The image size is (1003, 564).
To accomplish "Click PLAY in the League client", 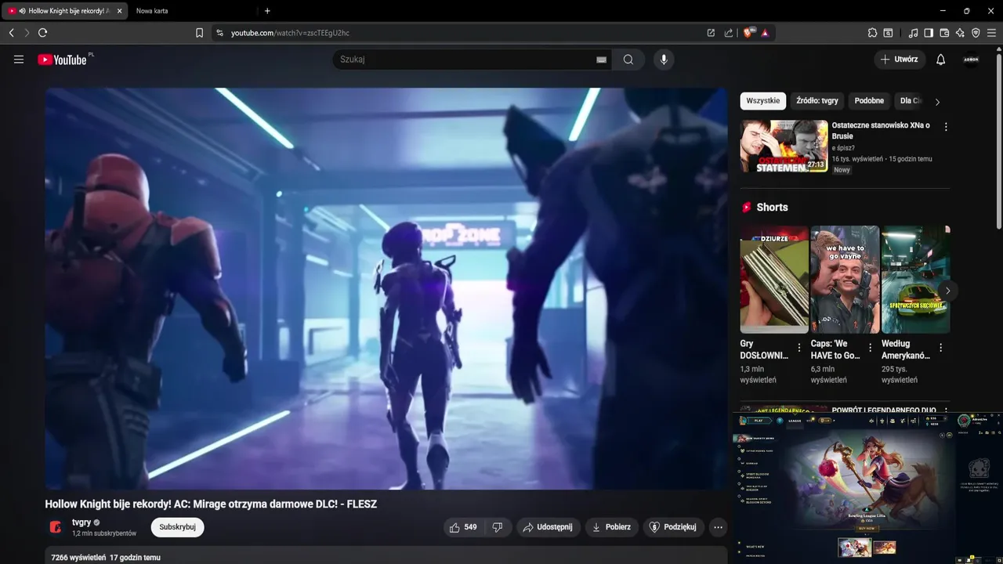I will pos(758,421).
